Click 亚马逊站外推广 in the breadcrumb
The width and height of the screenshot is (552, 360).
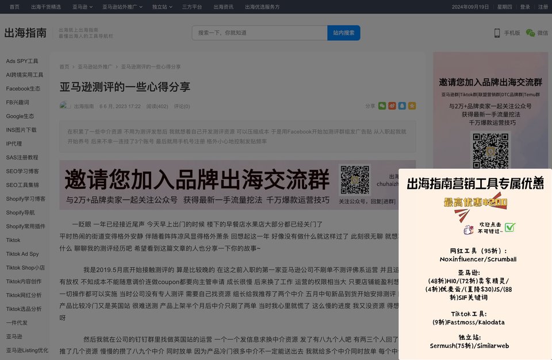click(x=95, y=67)
